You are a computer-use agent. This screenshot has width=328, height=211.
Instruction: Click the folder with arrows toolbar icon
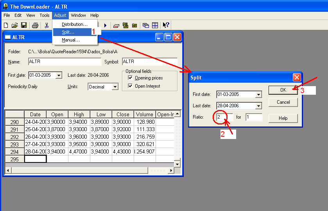coord(125,25)
